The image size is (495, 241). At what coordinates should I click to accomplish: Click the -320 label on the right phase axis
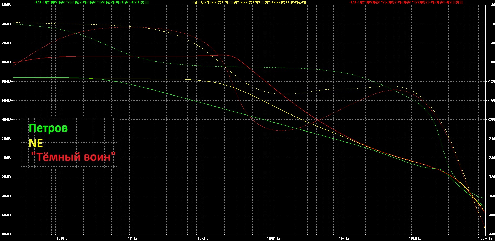tap(491, 177)
